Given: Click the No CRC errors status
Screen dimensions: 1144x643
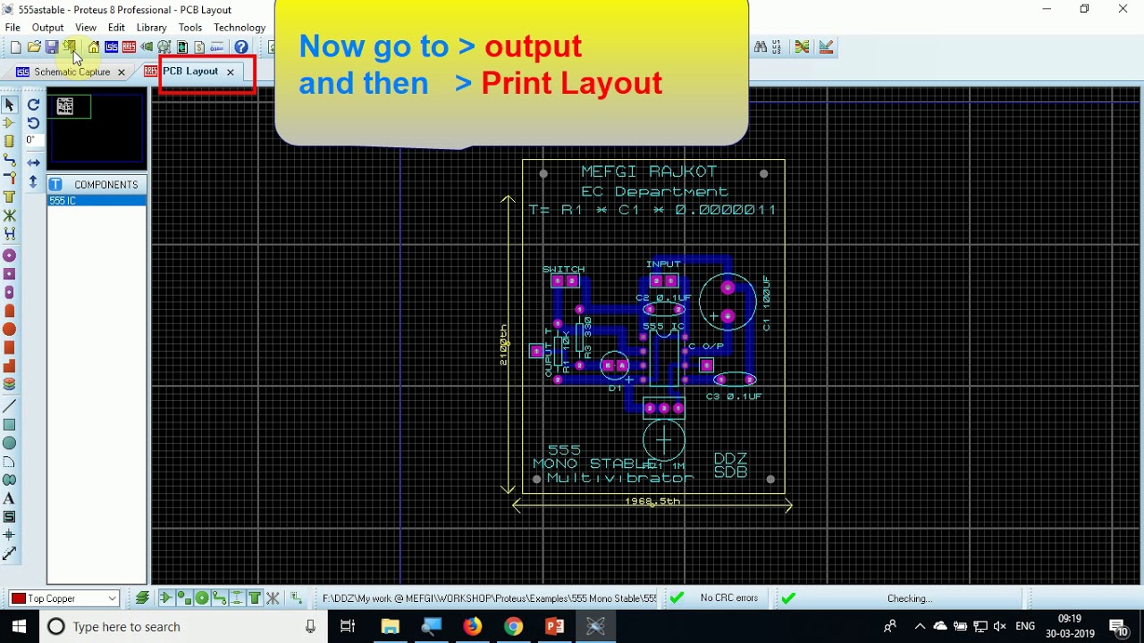Looking at the screenshot, I should point(729,598).
